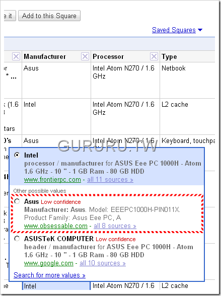Open the Saved Squares dropdown
The image size is (221, 296).
click(177, 30)
